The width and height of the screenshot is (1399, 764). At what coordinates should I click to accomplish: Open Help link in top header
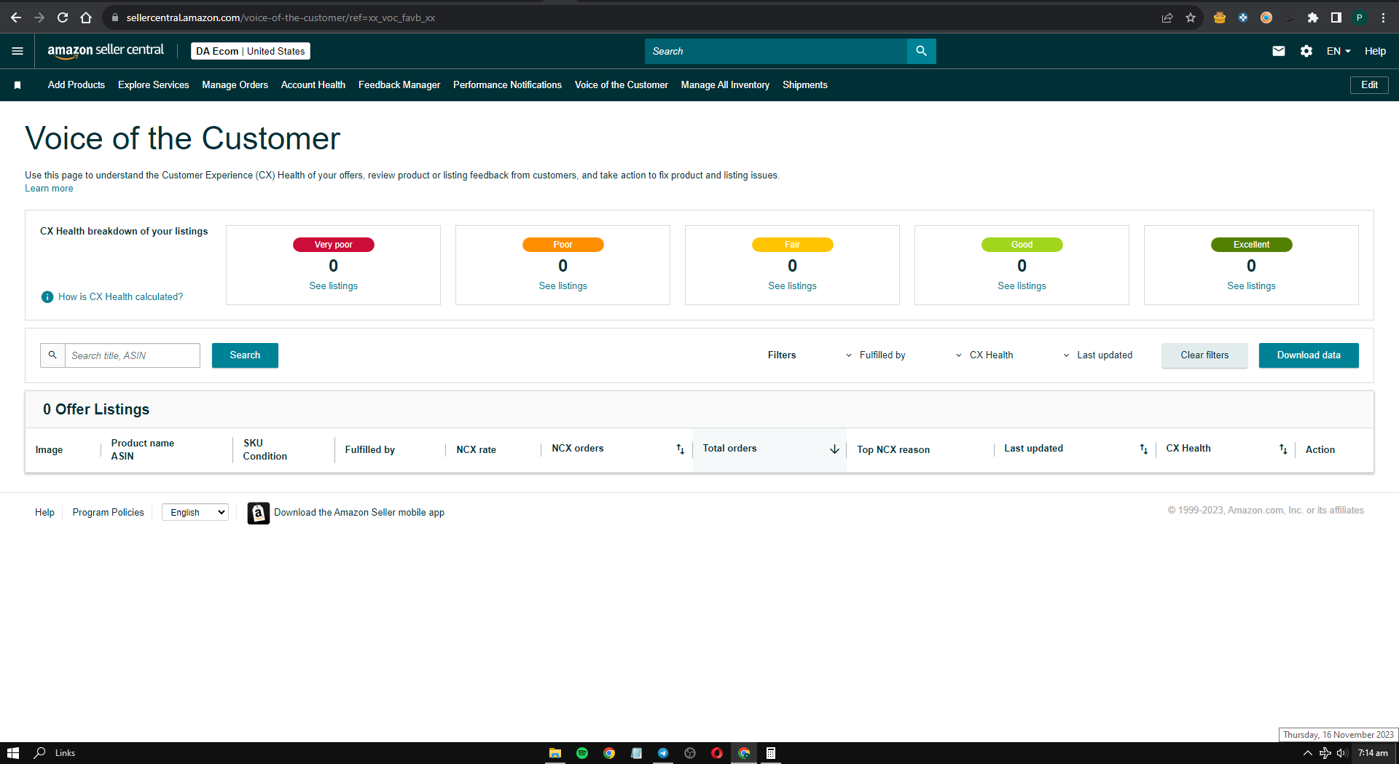pos(1375,51)
